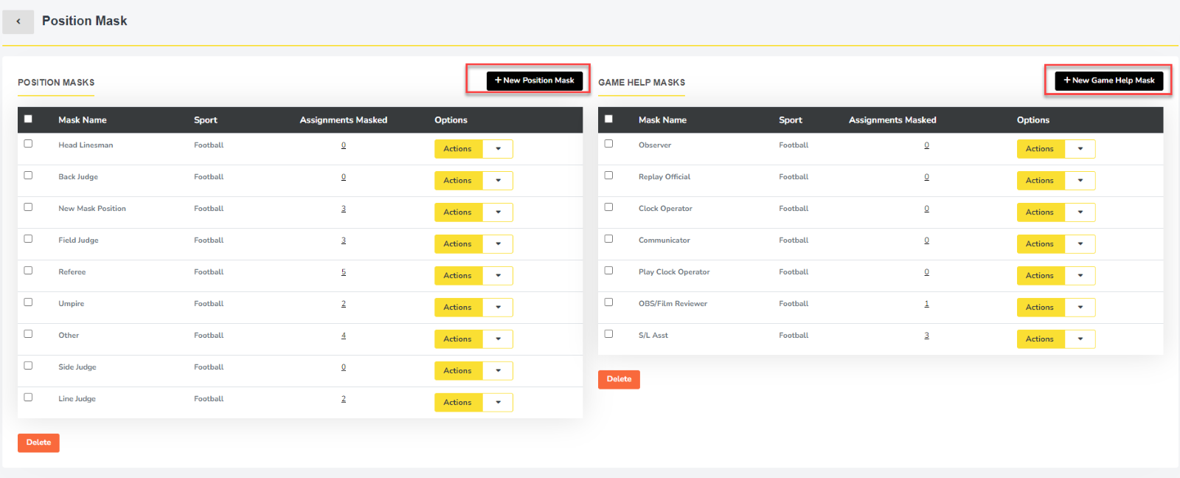
Task: Expand the Back Judge actions dropdown arrow
Action: [x=498, y=181]
